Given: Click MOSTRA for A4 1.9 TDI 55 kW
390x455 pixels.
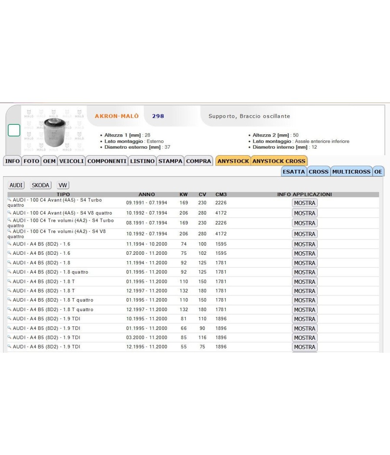Looking at the screenshot, I should click(305, 347).
